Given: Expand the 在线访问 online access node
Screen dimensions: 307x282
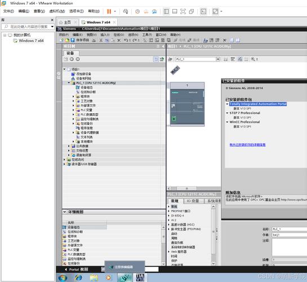Looking at the screenshot, I should 64,160.
